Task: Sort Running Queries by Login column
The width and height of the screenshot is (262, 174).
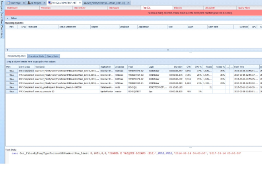Action: point(197,27)
